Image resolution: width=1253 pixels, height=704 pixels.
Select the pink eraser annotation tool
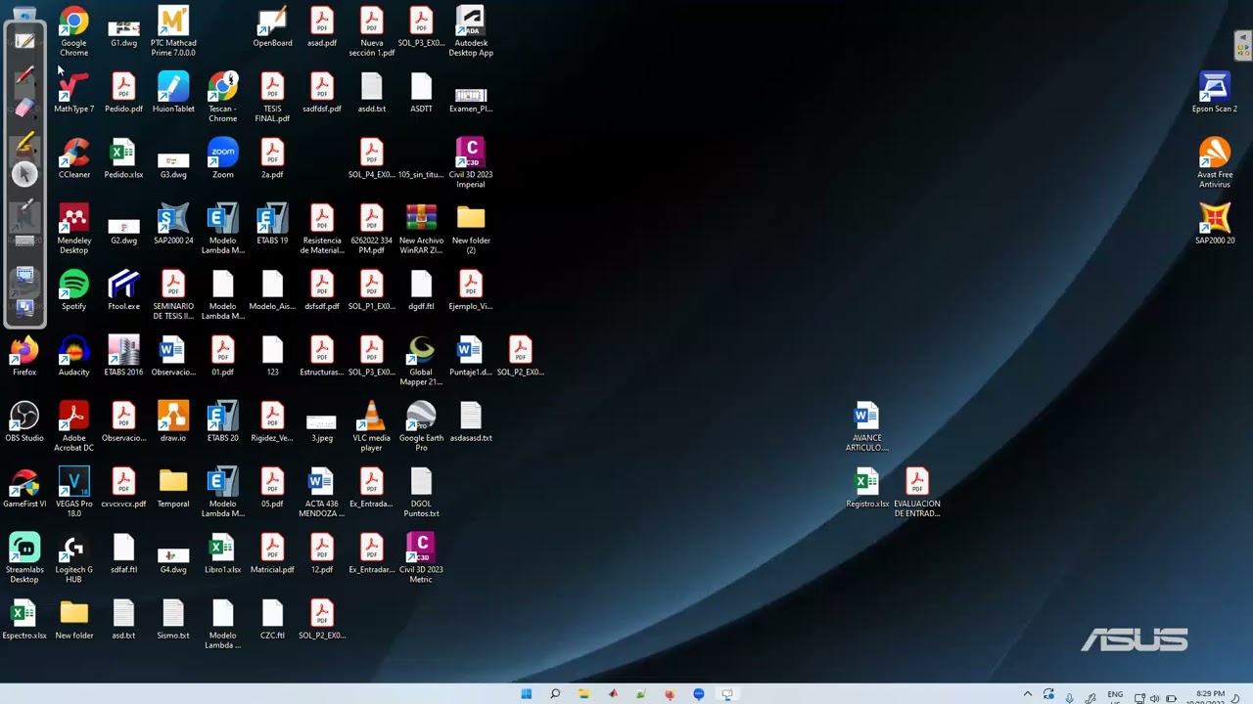coord(24,109)
